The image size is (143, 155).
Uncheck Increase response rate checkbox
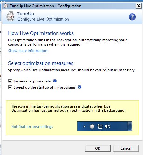tap(10, 81)
